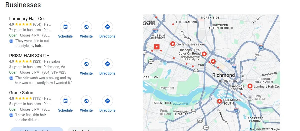Click the square red map pin near Museum District
This screenshot has width=300, height=131.
pos(157,47)
